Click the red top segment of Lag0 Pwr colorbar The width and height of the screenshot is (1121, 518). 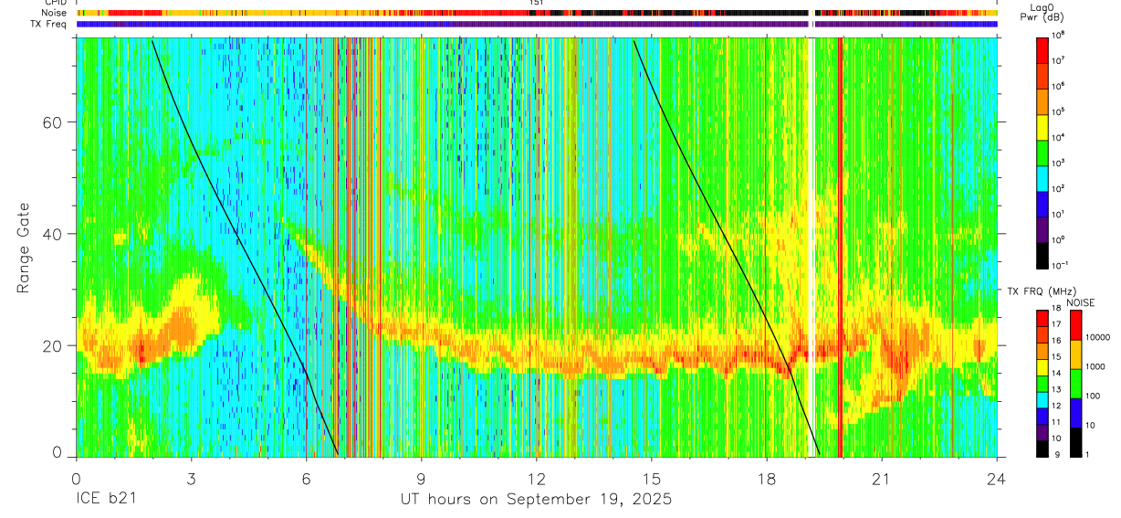pos(1042,51)
